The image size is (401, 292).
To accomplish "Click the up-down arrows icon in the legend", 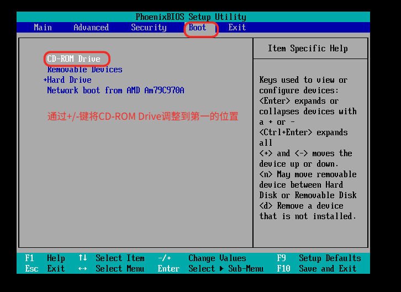I will [x=83, y=258].
